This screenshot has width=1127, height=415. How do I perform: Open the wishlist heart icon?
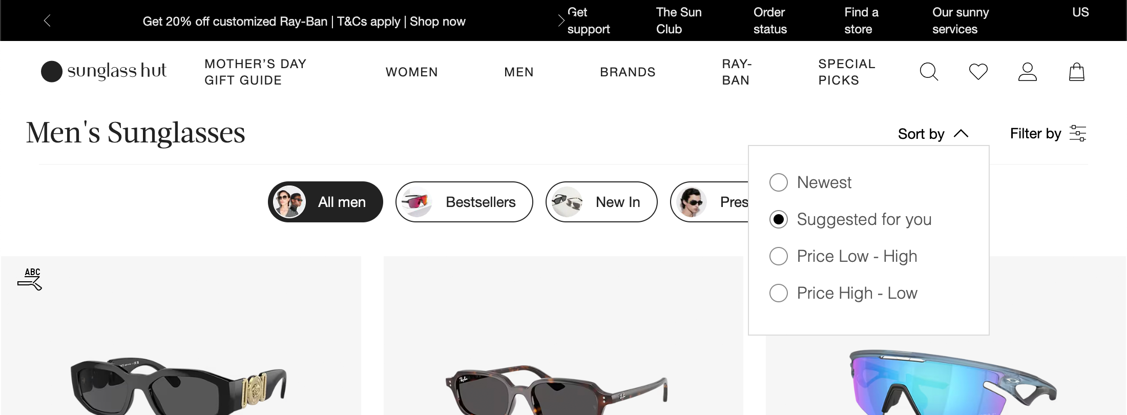(x=978, y=72)
